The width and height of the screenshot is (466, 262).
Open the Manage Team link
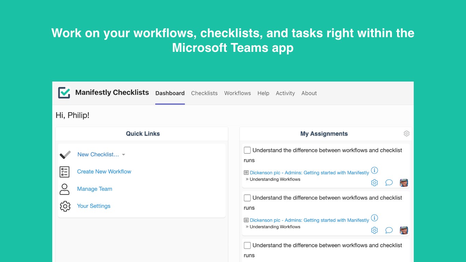(x=94, y=189)
